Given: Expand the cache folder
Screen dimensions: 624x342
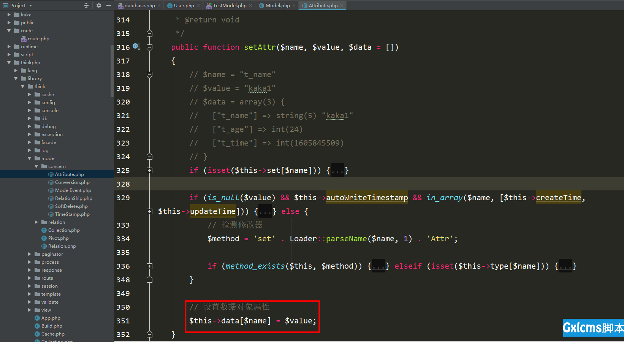Looking at the screenshot, I should (30, 95).
